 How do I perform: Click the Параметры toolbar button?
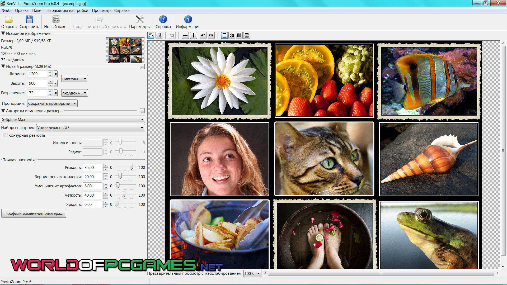pyautogui.click(x=140, y=22)
